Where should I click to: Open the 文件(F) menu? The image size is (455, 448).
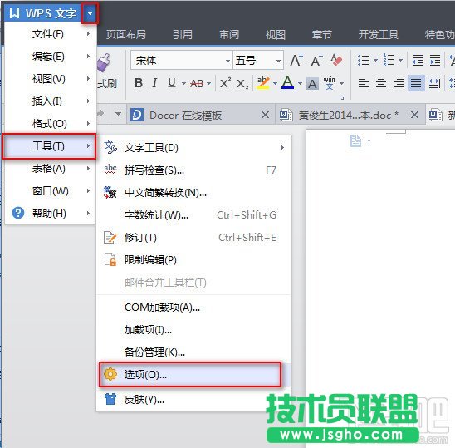click(50, 34)
